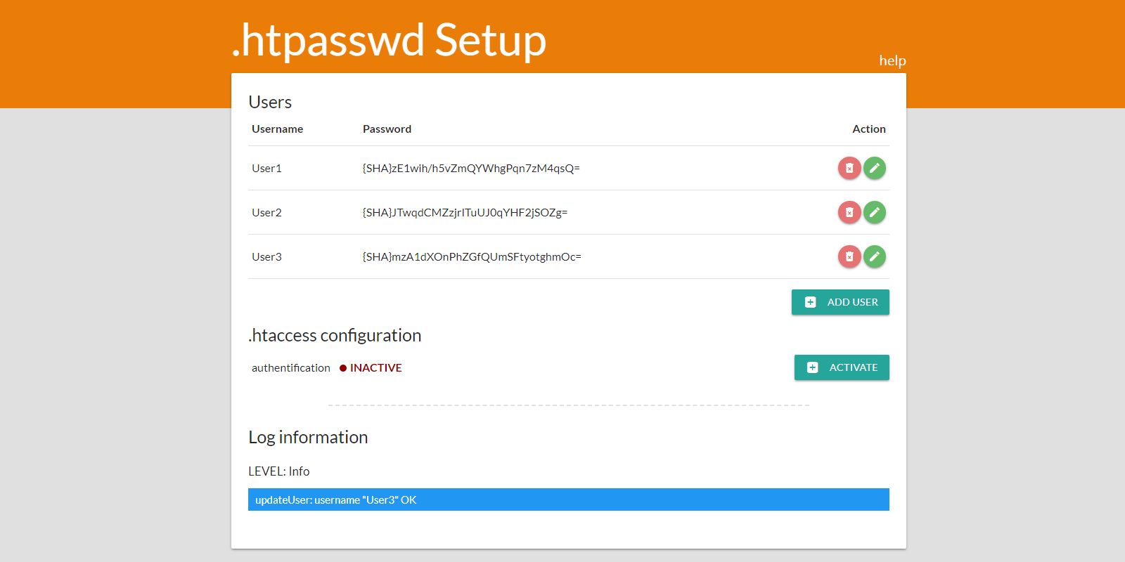Viewport: 1125px width, 562px height.
Task: Click the Password column header
Action: coord(387,129)
